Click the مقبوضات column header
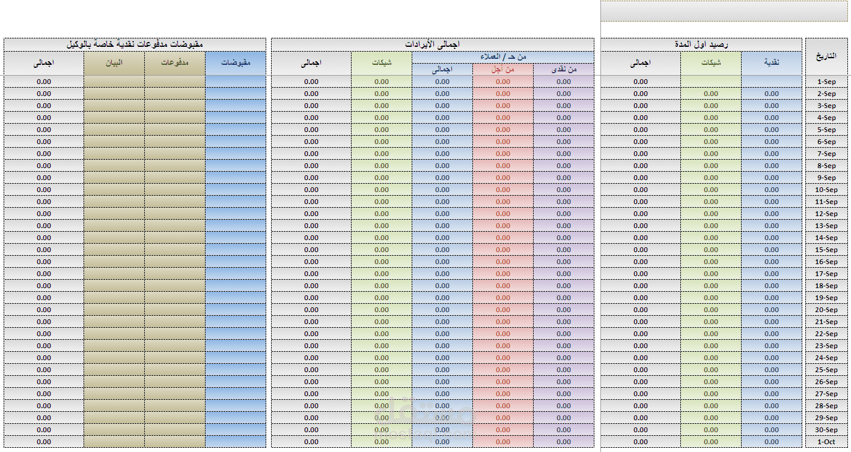Screen dimensions: 851x452 tap(236, 64)
